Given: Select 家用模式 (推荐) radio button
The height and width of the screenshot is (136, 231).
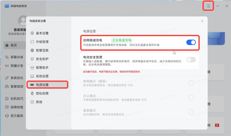Looking at the screenshot, I should click(191, 83).
